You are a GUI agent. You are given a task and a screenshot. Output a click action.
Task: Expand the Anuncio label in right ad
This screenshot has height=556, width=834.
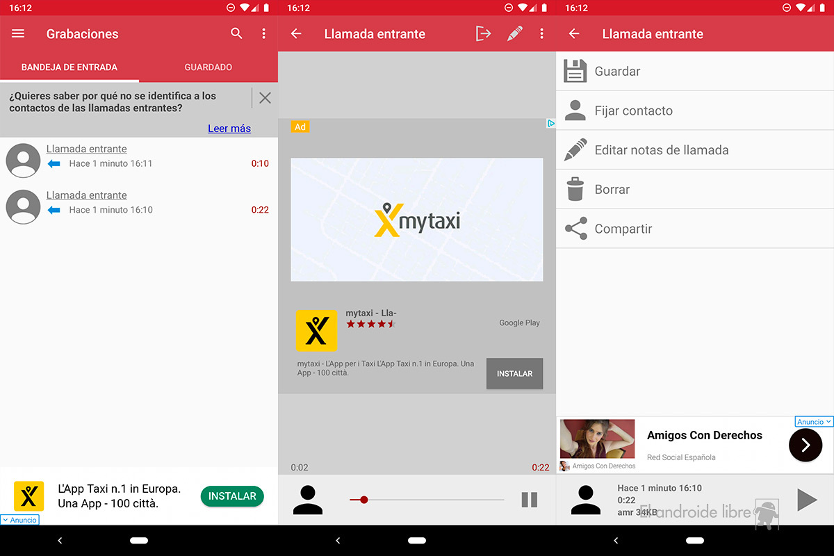pyautogui.click(x=813, y=422)
